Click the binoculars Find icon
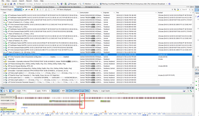 pyautogui.click(x=15, y=4)
